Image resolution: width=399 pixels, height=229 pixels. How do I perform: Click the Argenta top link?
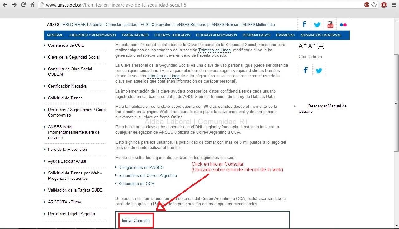[96, 25]
